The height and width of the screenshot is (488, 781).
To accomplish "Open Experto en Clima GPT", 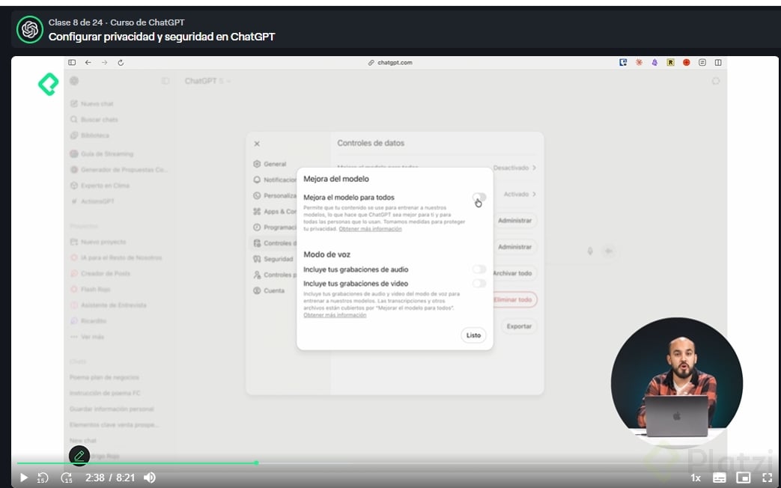I will point(100,186).
